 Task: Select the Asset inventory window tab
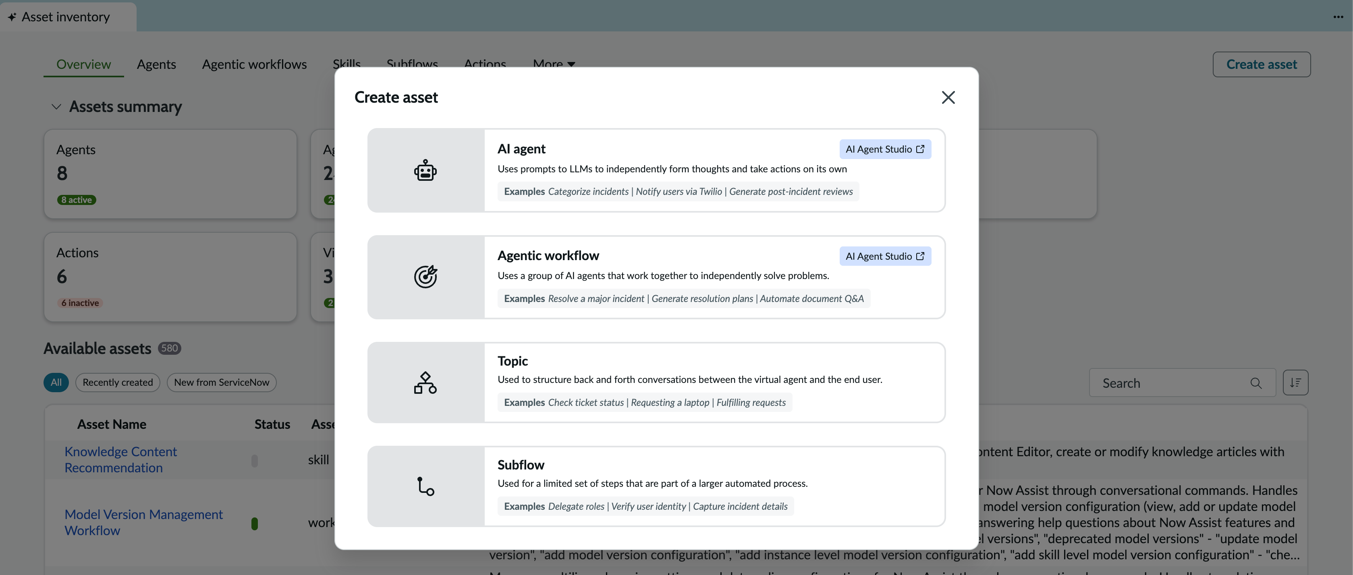tap(68, 17)
